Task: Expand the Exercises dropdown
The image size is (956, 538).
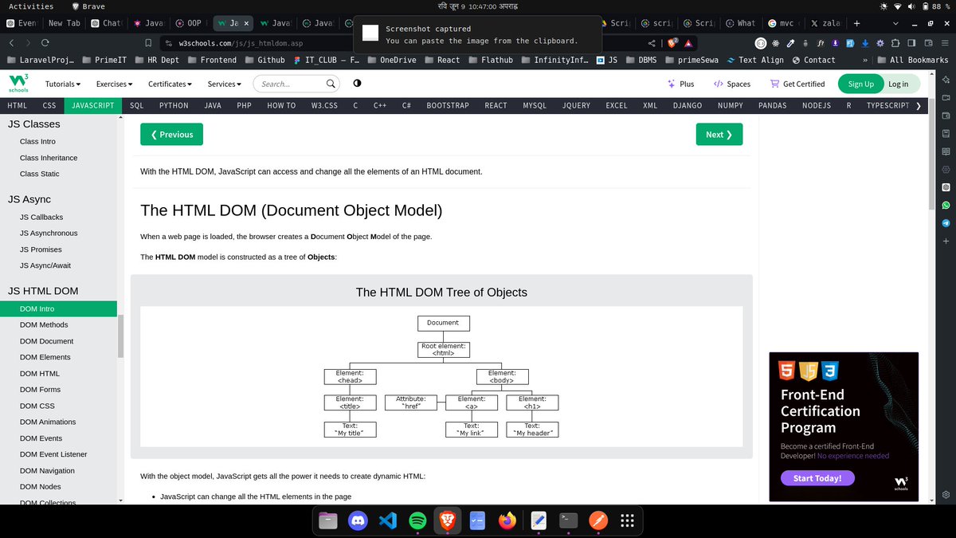Action: tap(114, 84)
